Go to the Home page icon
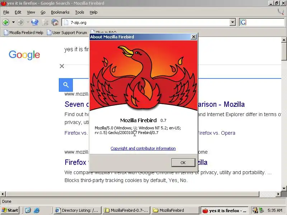 [55, 22]
